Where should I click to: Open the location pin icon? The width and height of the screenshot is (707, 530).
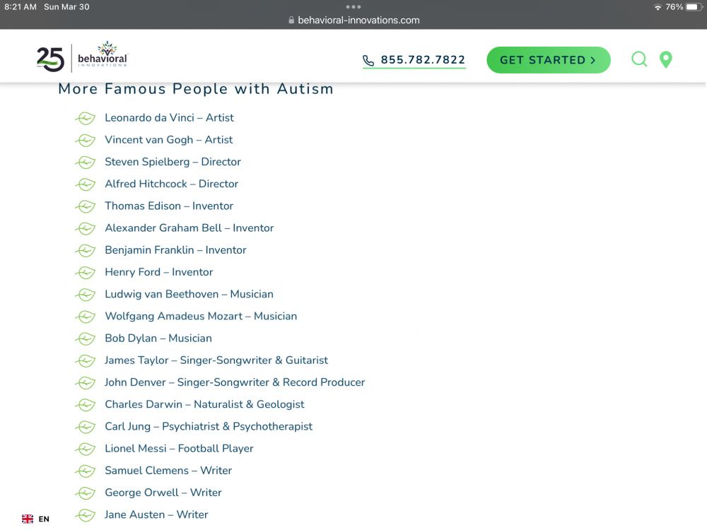[665, 60]
